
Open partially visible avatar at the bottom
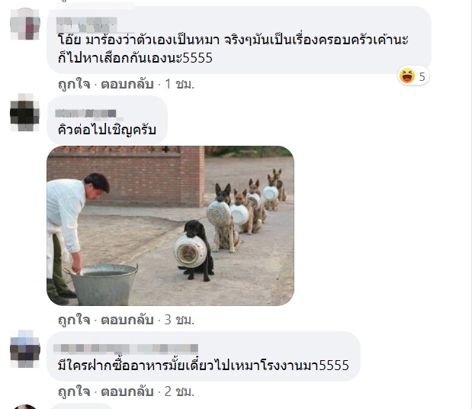pos(25,407)
